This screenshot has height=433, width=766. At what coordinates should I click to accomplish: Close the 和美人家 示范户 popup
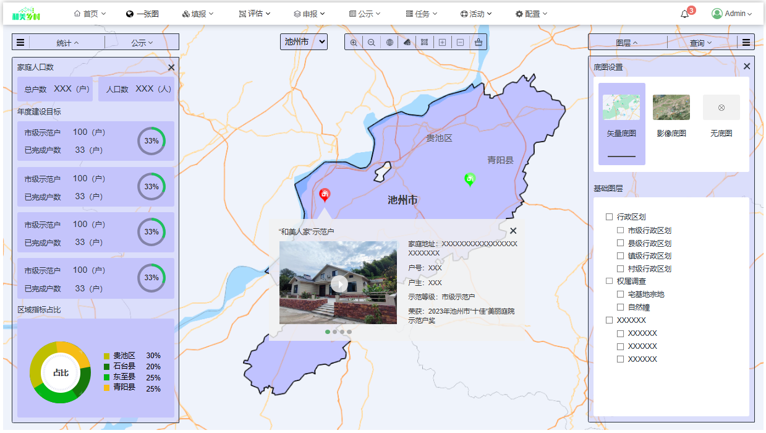[x=513, y=231]
